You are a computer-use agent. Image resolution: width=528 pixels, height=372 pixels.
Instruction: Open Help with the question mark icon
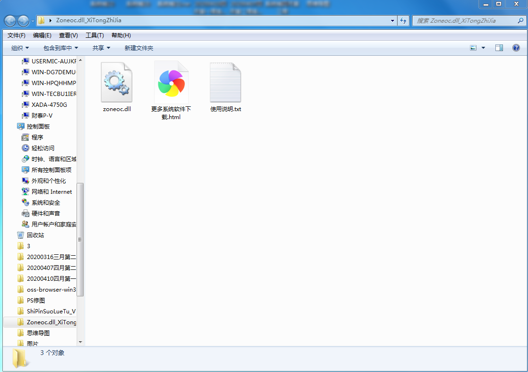click(x=516, y=48)
